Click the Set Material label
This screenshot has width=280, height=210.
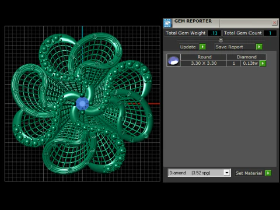tap(249, 173)
